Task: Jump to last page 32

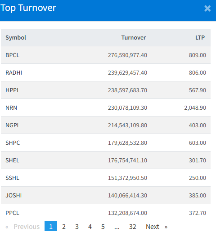Action: (x=132, y=227)
